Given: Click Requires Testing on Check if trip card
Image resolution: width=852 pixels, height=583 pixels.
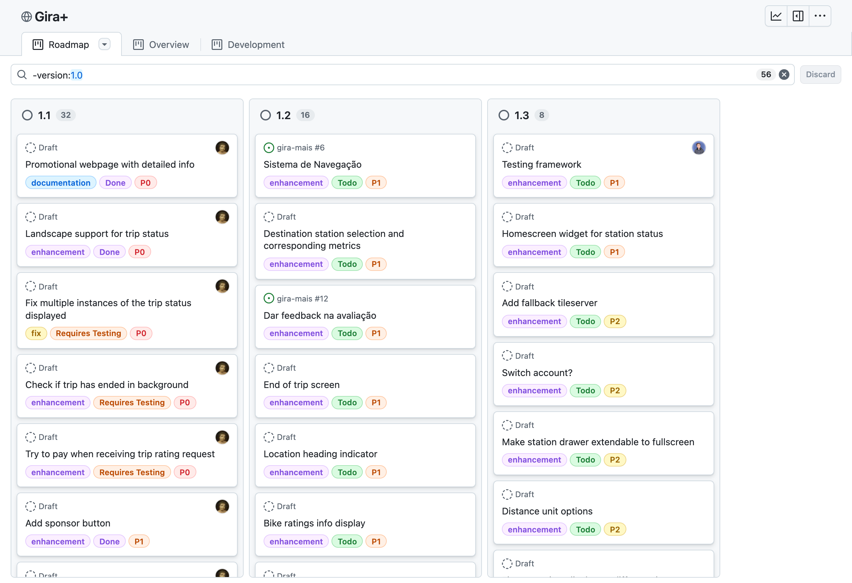Looking at the screenshot, I should coord(132,403).
